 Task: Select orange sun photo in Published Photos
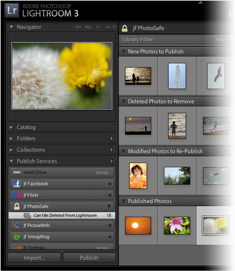(x=138, y=225)
